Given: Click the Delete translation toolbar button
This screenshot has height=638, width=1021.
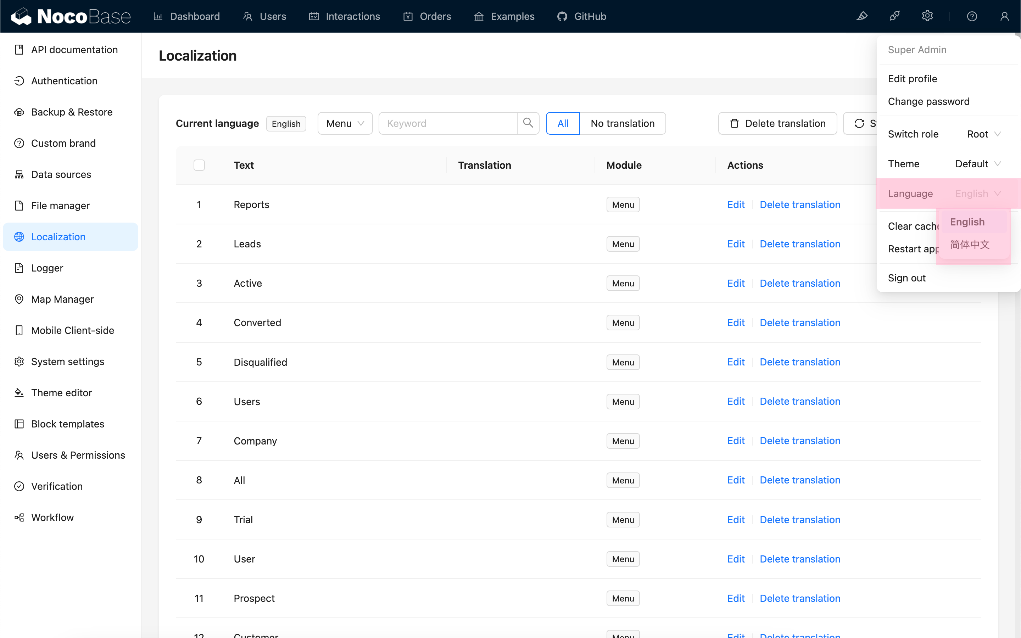Looking at the screenshot, I should click(x=777, y=123).
